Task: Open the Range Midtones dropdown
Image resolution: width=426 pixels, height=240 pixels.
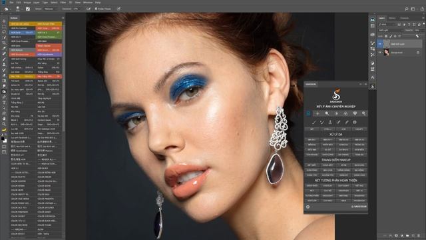Action: [51, 9]
